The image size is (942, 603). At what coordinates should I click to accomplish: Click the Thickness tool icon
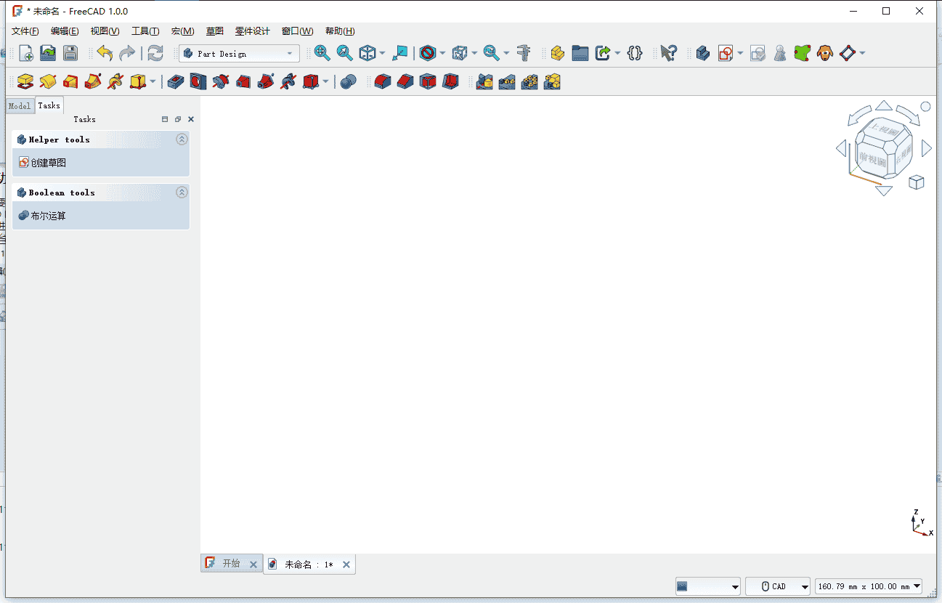tap(450, 82)
